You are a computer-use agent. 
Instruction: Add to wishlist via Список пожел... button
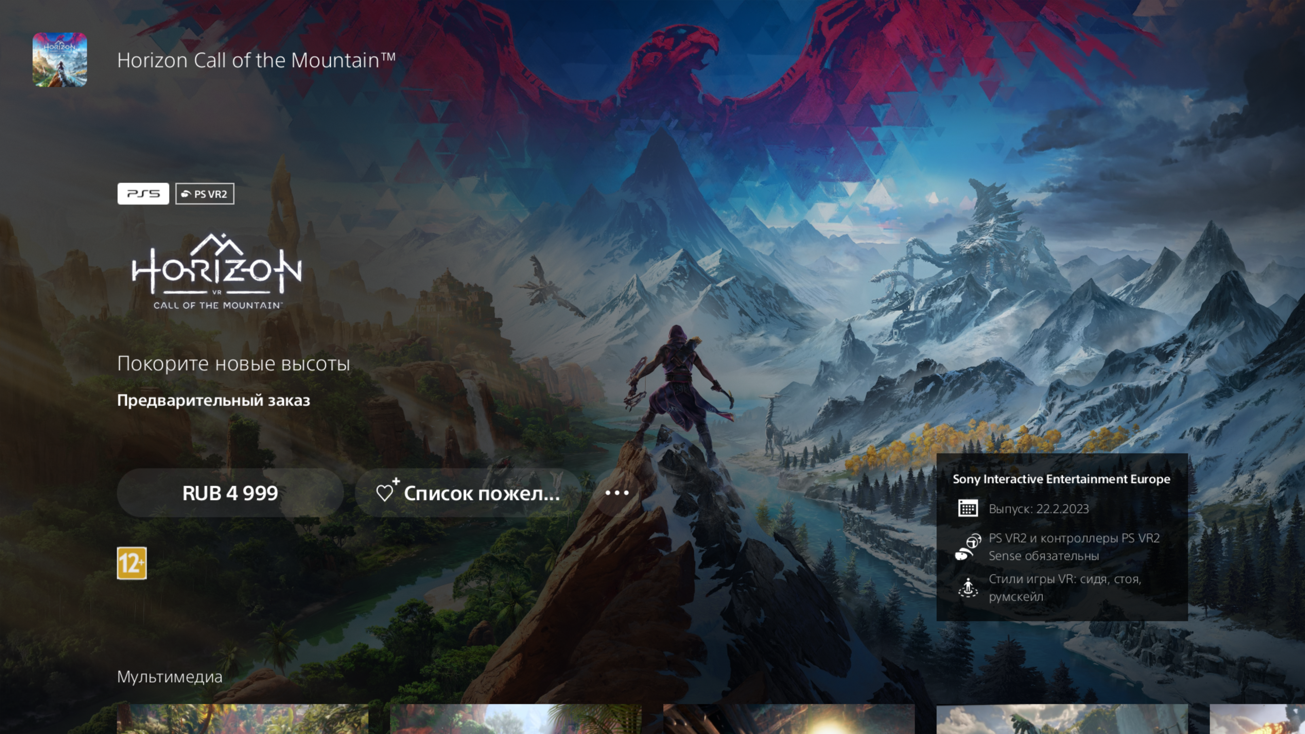[468, 493]
